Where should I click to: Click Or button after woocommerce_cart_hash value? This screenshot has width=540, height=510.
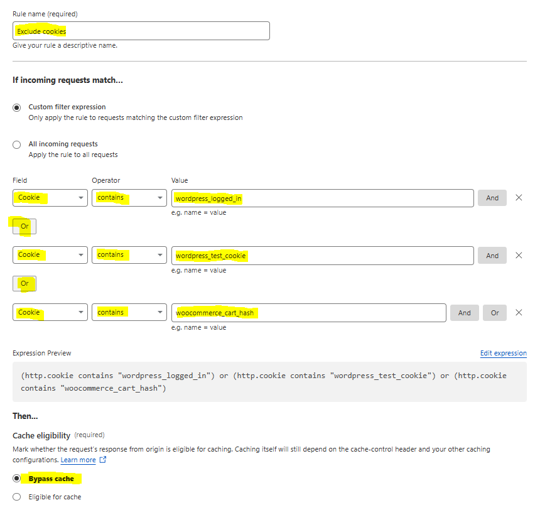click(495, 313)
